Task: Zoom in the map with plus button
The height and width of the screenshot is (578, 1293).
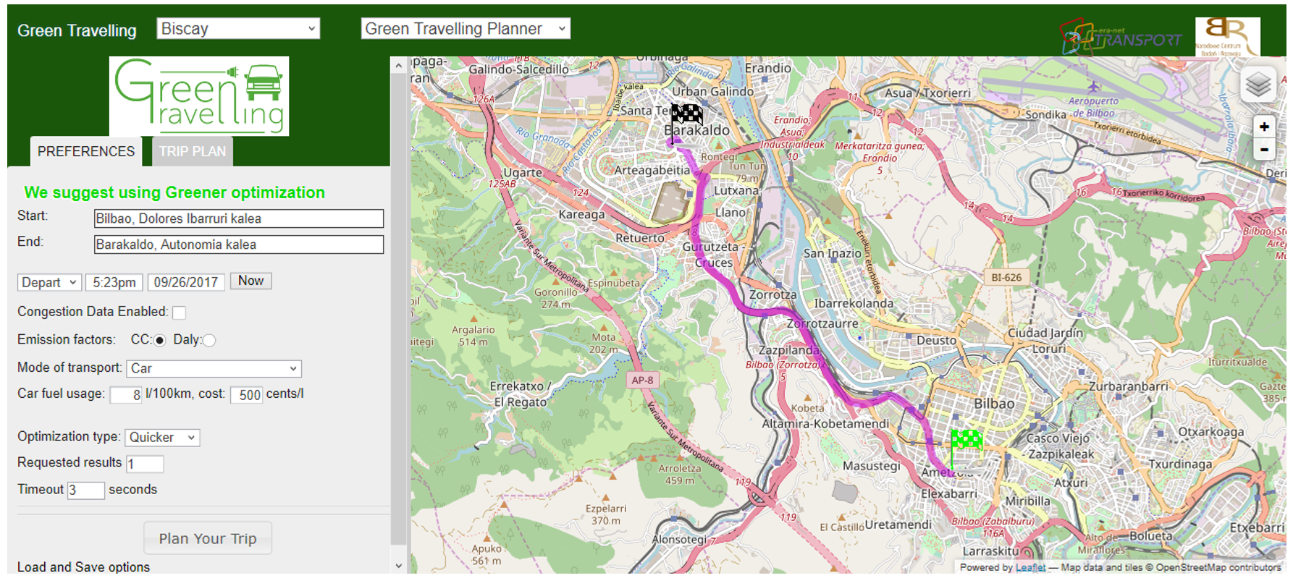Action: pyautogui.click(x=1264, y=127)
